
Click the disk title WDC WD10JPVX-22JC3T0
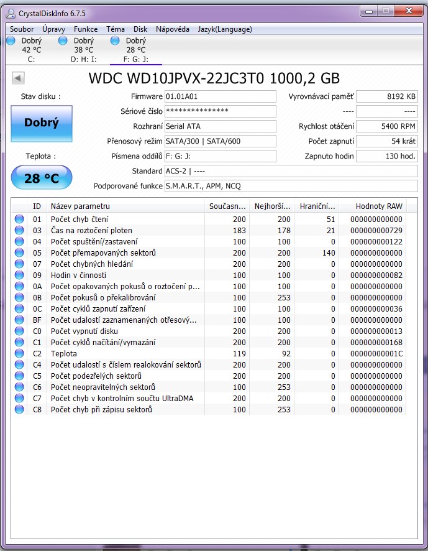tap(214, 78)
